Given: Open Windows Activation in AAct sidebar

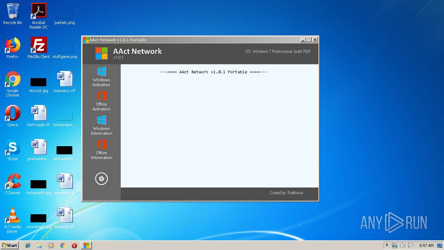Looking at the screenshot, I should 101,77.
